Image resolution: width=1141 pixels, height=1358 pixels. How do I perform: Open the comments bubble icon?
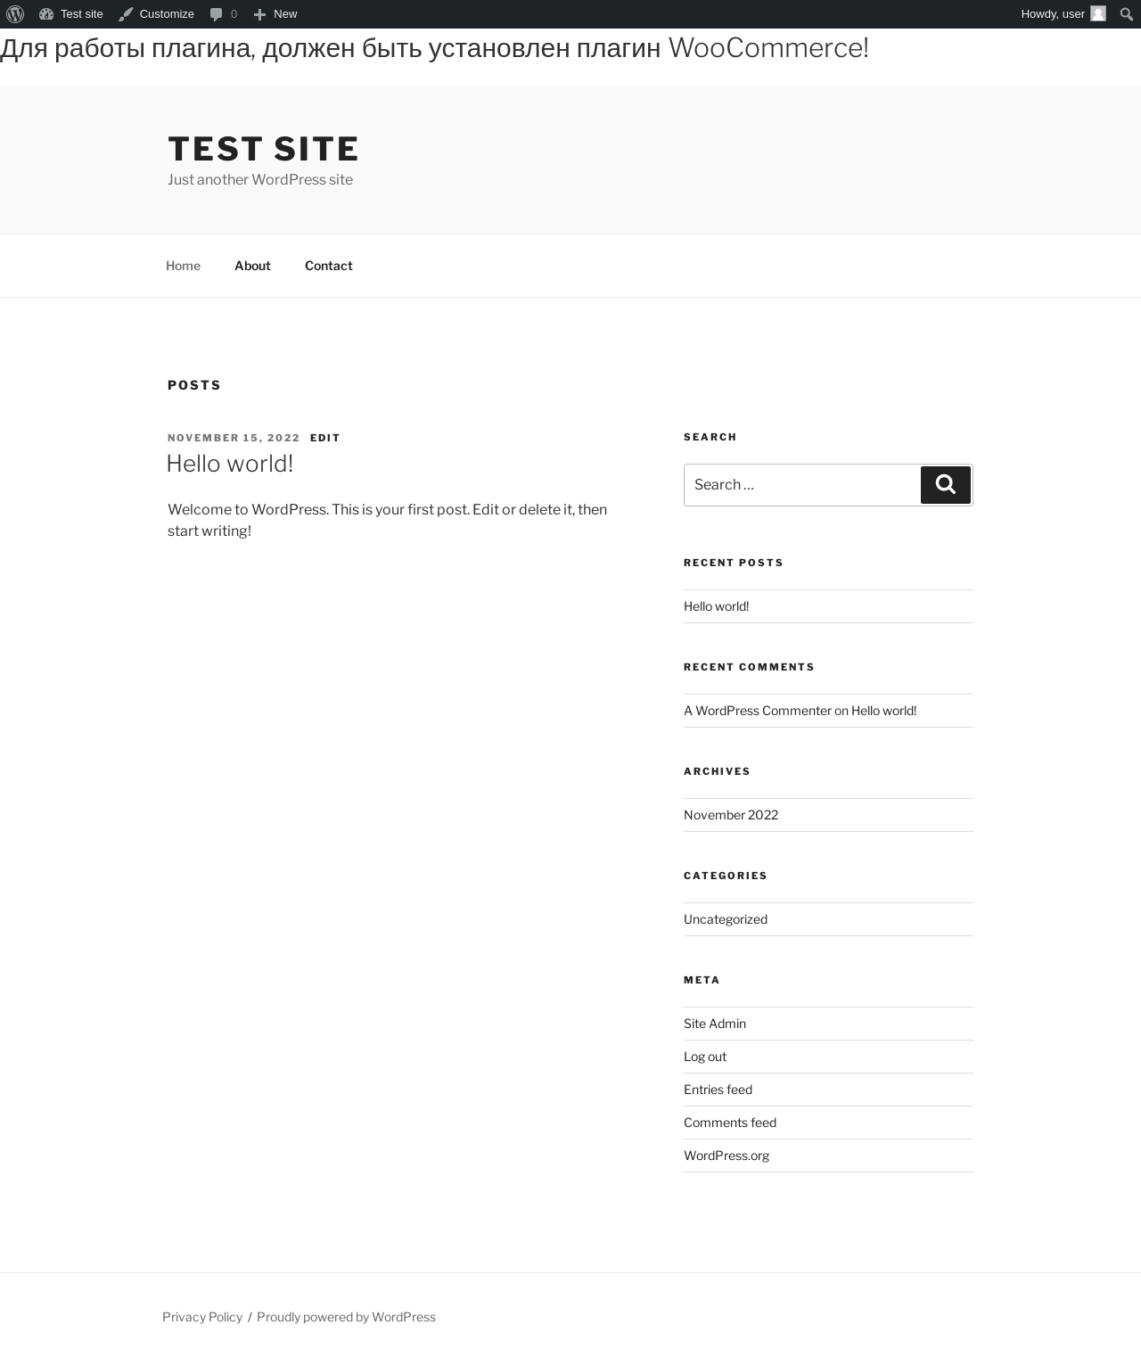(216, 14)
